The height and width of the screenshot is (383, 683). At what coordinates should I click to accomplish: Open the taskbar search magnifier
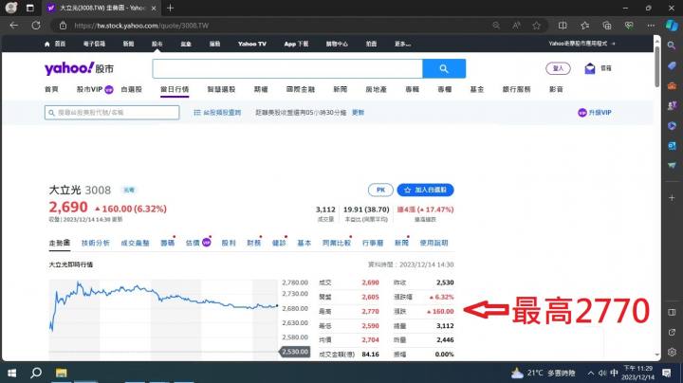pos(38,372)
